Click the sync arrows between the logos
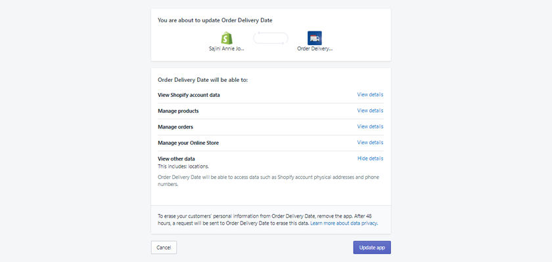The height and width of the screenshot is (262, 552). tap(270, 39)
